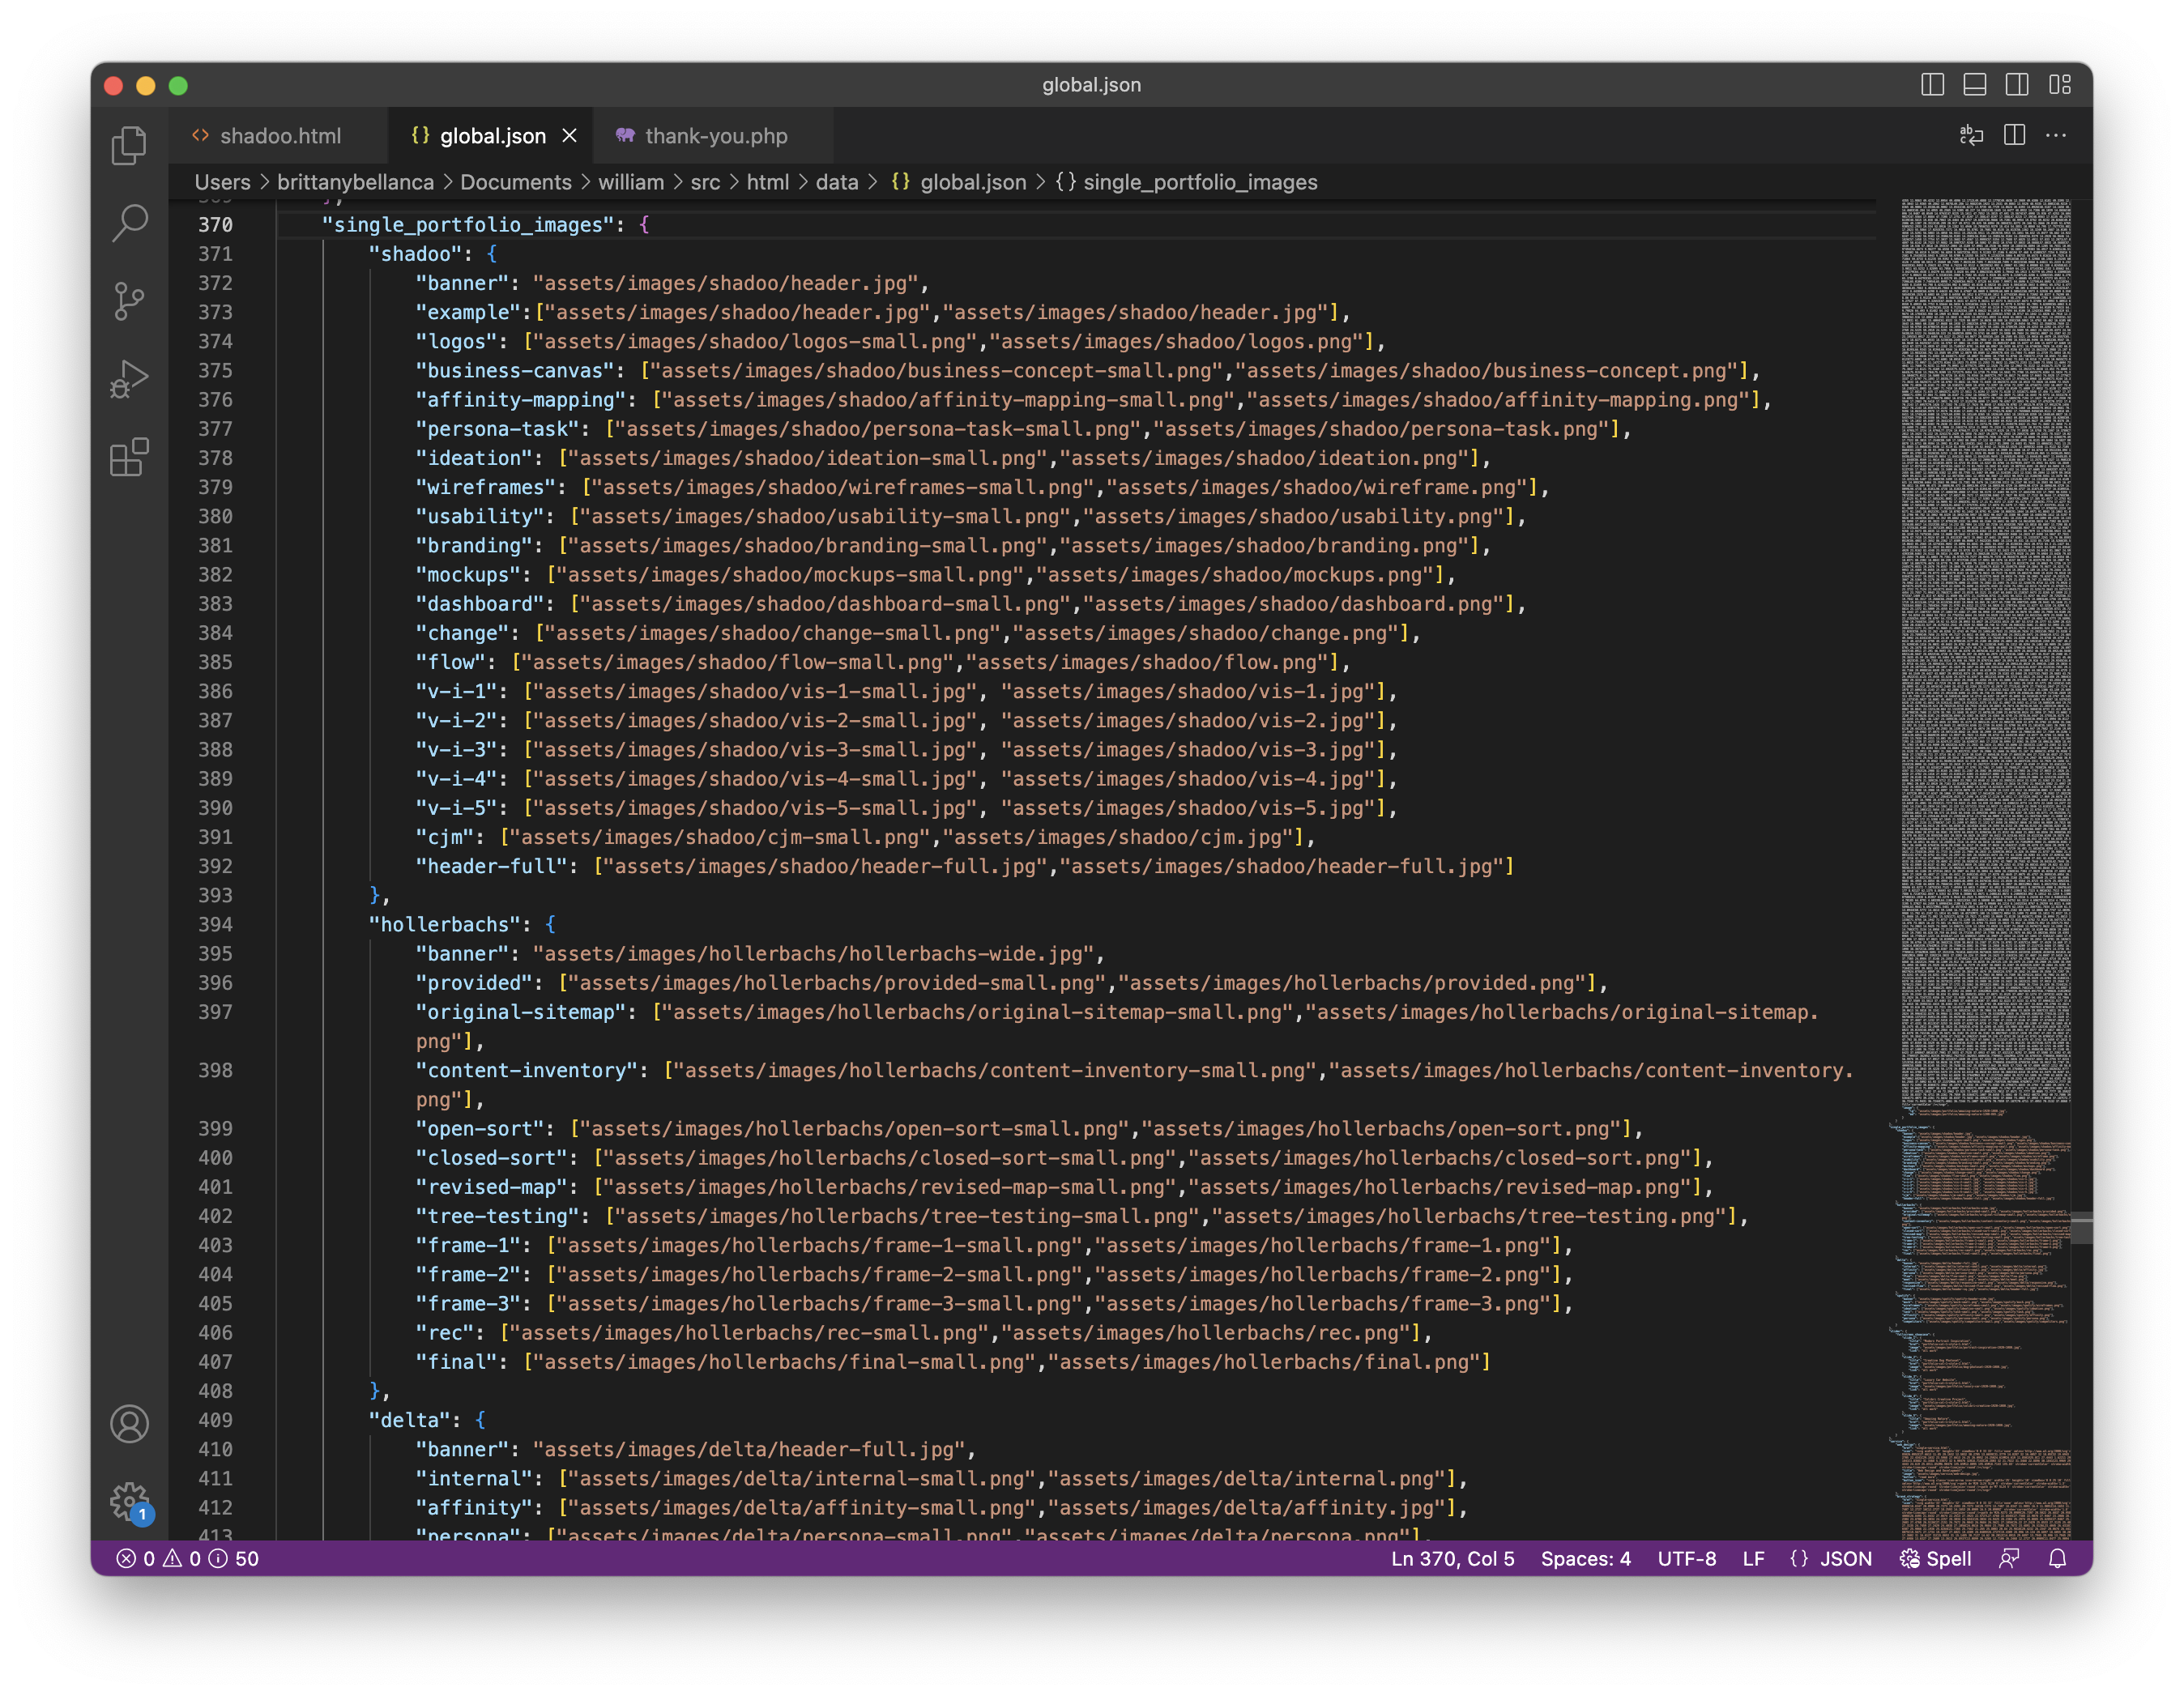Click the "banner" key on line 372
The width and height of the screenshot is (2184, 1696).
[461, 283]
